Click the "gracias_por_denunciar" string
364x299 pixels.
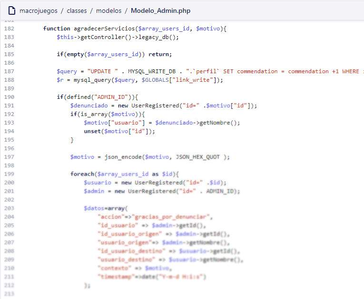[171, 217]
